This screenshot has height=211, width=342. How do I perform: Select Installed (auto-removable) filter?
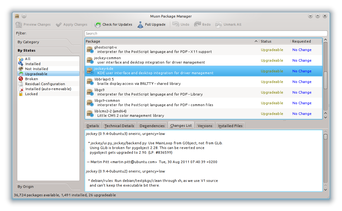click(48, 89)
